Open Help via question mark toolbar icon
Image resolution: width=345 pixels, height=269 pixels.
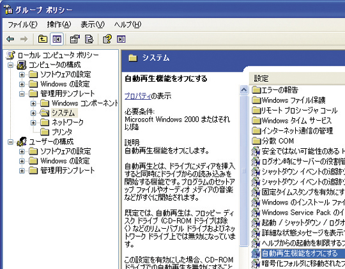coord(107,39)
